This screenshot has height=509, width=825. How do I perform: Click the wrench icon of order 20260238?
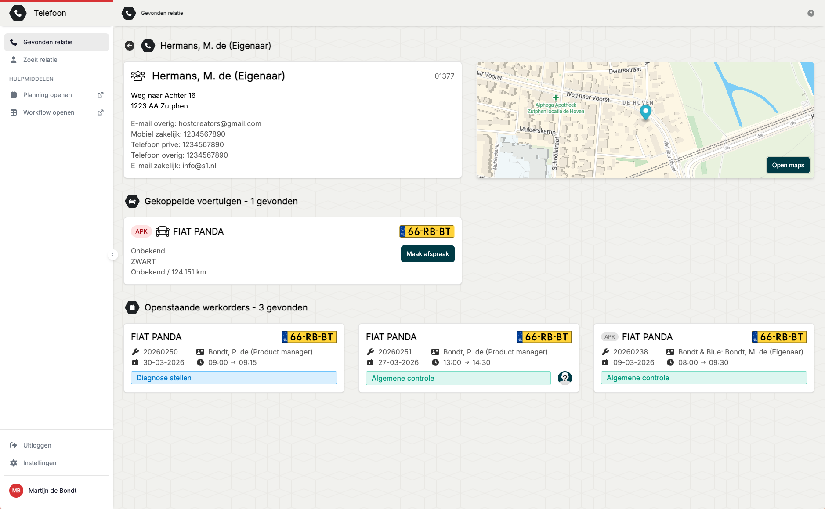point(605,352)
